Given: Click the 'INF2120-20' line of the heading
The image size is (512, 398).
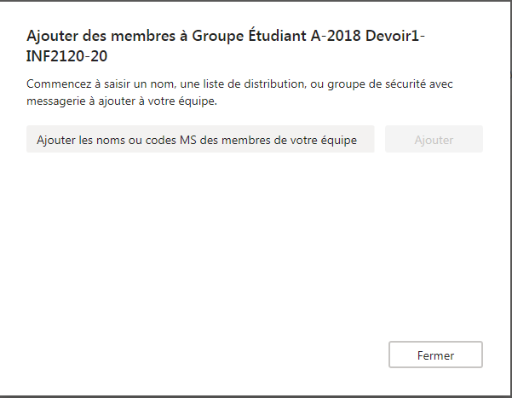Looking at the screenshot, I should click(68, 56).
